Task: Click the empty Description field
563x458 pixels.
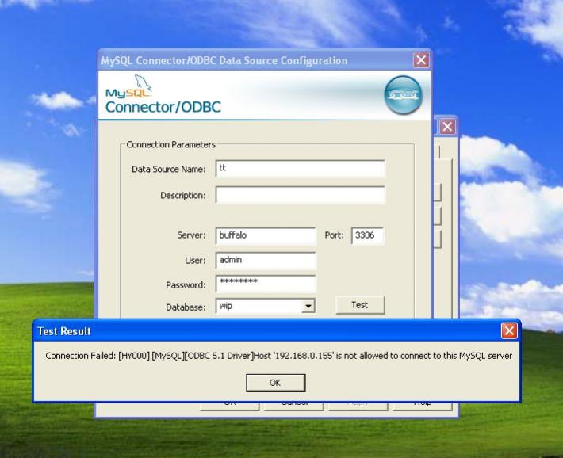Action: (x=301, y=195)
